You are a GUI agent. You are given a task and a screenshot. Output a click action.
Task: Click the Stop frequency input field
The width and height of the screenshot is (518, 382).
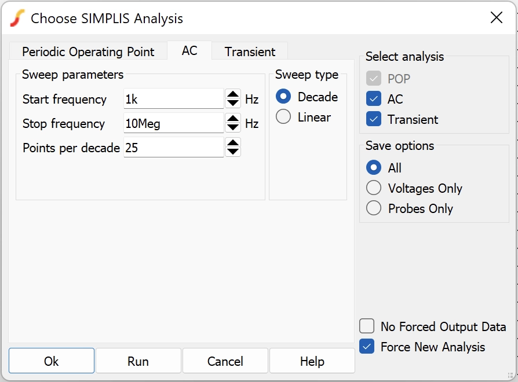coord(174,123)
